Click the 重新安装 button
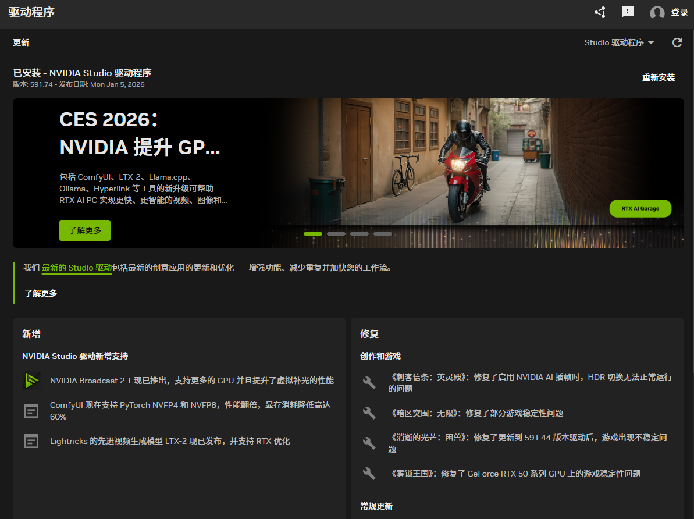The image size is (694, 519). pos(659,77)
